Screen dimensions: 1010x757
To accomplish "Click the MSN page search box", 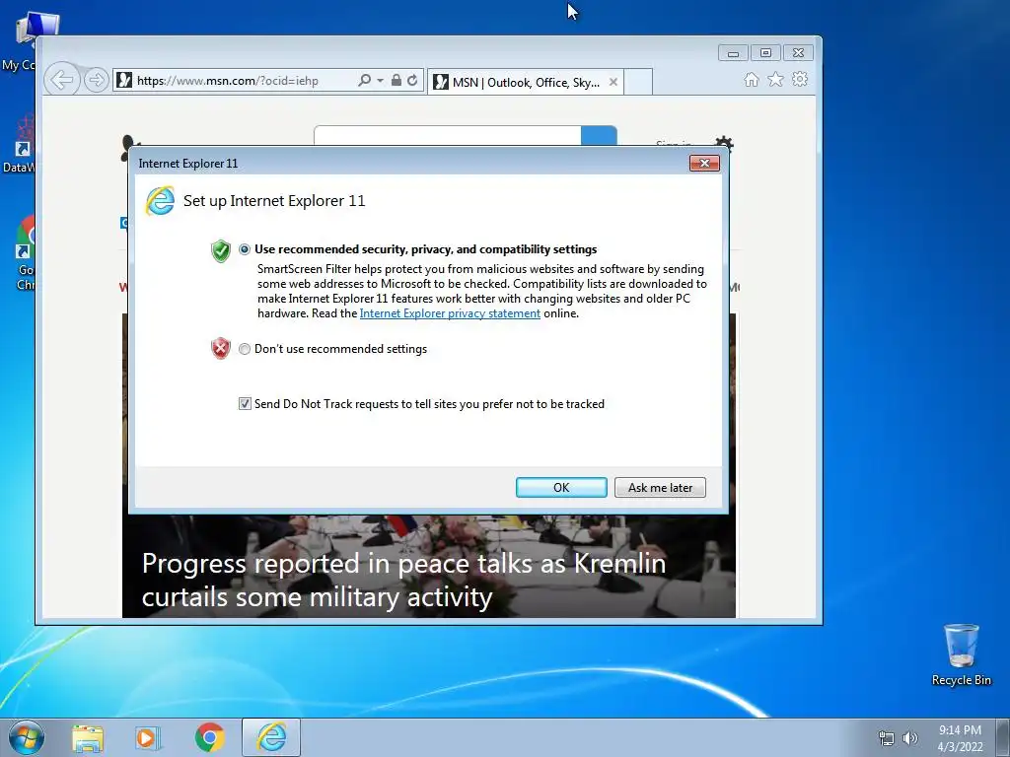I will (x=448, y=136).
